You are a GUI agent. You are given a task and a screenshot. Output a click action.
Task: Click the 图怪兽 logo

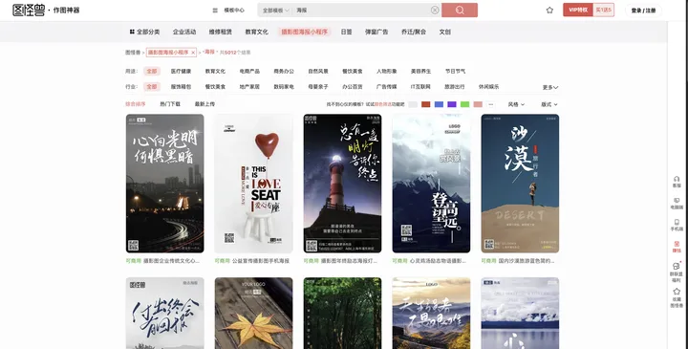tap(29, 11)
